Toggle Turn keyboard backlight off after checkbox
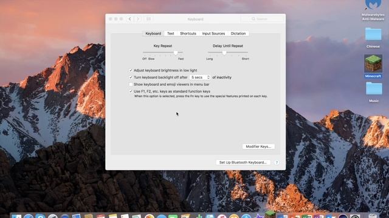Viewport: 389px width, 218px height. [131, 78]
